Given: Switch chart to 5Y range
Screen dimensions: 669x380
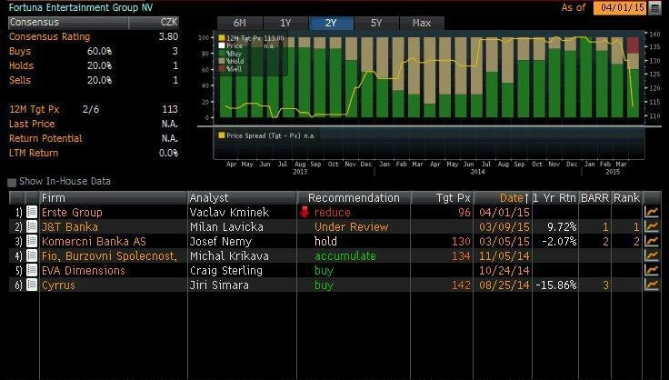Looking at the screenshot, I should pyautogui.click(x=376, y=23).
